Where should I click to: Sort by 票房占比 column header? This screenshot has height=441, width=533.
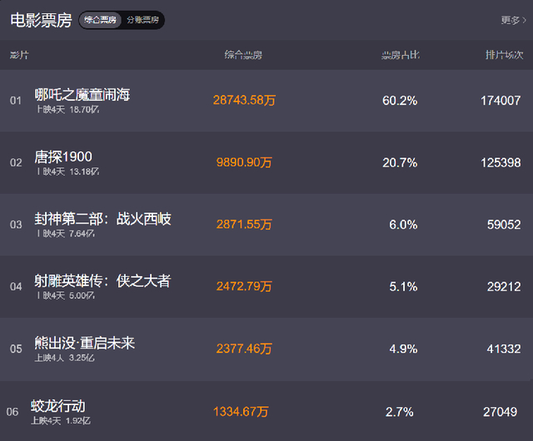401,55
